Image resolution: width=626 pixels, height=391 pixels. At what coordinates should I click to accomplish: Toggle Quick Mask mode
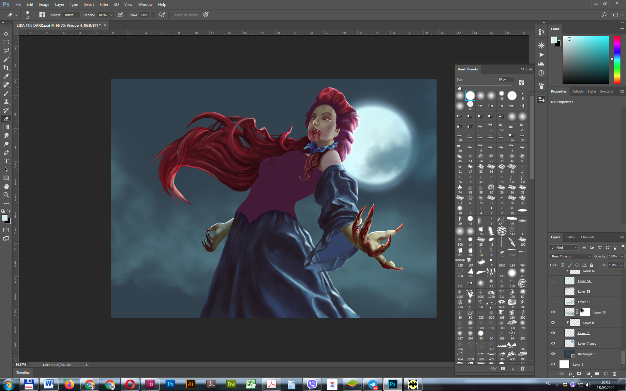[x=6, y=230]
